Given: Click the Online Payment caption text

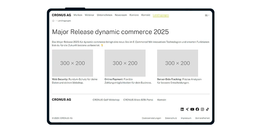Looking at the screenshot, I should (128, 81).
